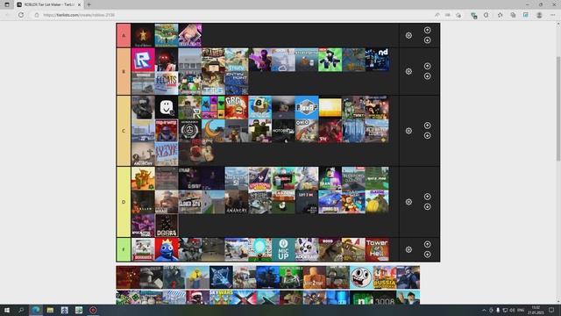Select pink Roblox R logo thumbnail in tier B
This screenshot has height=316, width=561.
tap(143, 60)
